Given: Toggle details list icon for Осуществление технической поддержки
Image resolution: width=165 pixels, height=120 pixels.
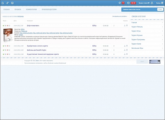Looking at the screenshot, I should click(127, 54).
